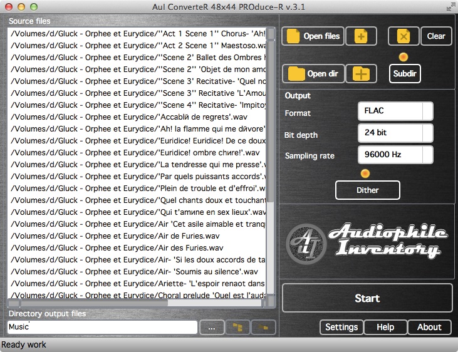Open the About dialog
Screen dimensions: 458x352
point(429,327)
